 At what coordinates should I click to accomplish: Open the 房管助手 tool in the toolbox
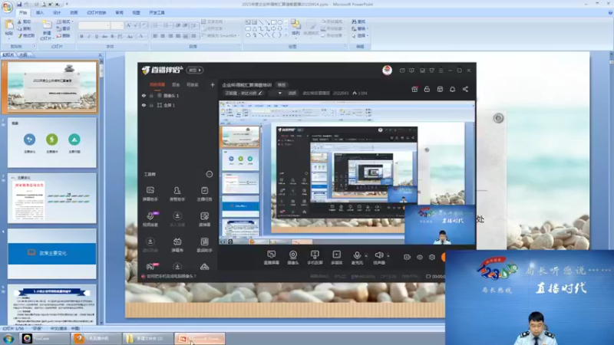click(177, 194)
